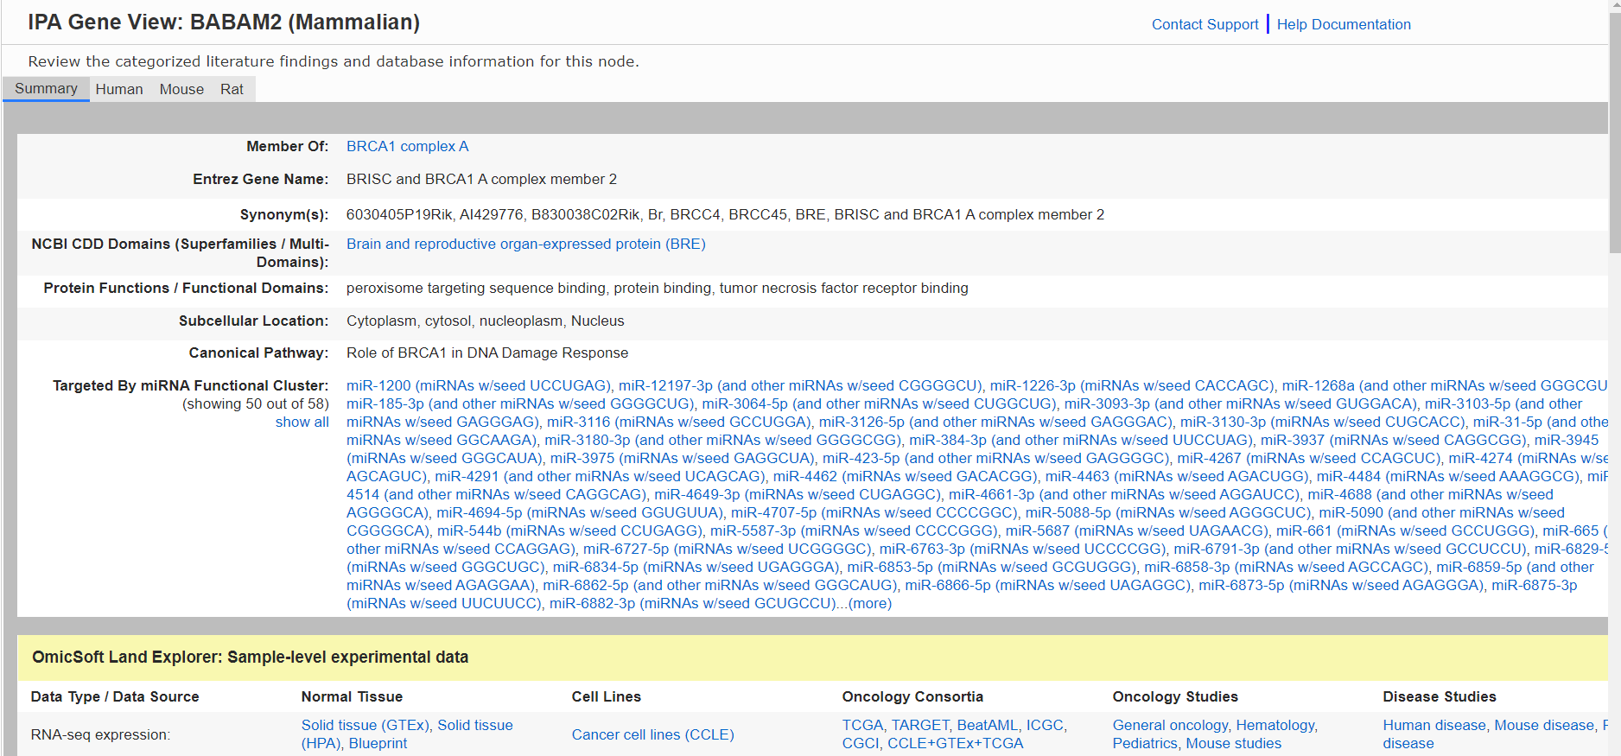Open miR-3116 (miRNAs w/seed GCCUGGA) link
Viewport: 1621px width, 756px height.
(x=678, y=422)
